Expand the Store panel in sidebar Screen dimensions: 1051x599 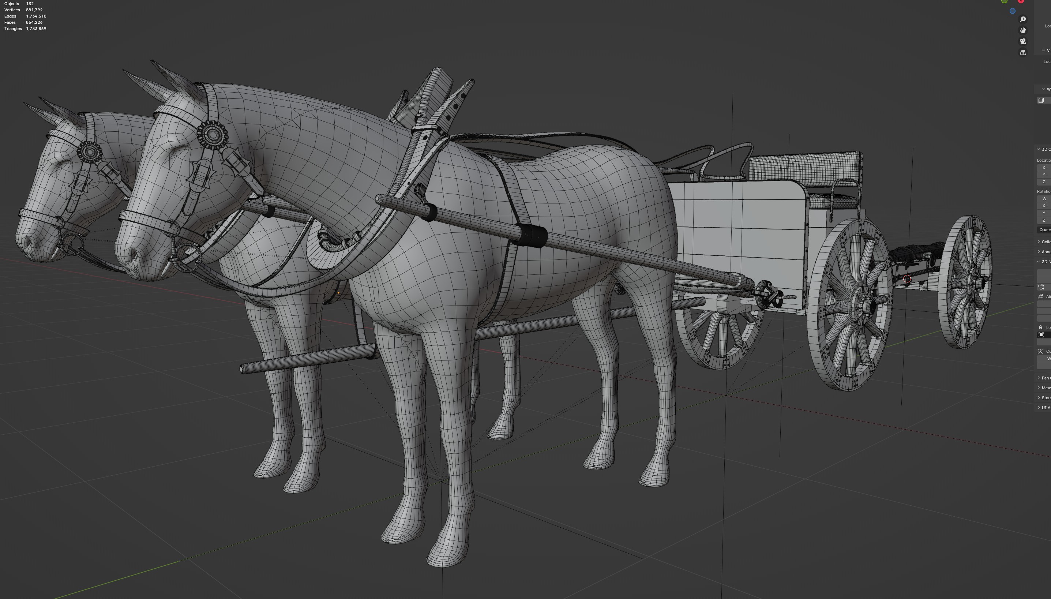pyautogui.click(x=1039, y=398)
